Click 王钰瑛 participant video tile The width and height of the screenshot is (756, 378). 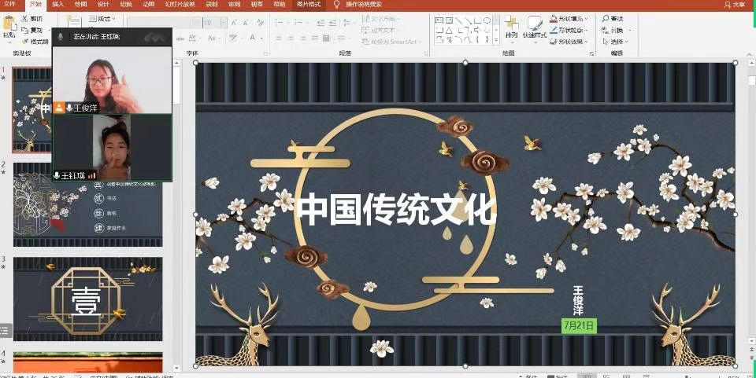(x=112, y=148)
